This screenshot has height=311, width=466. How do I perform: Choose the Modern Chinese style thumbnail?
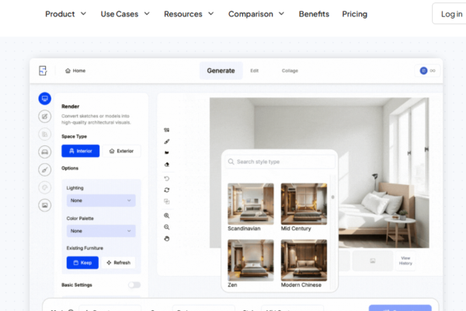tap(304, 260)
